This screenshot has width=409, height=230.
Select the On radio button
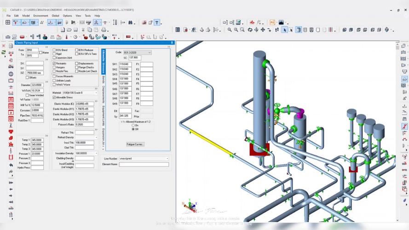[133, 126]
